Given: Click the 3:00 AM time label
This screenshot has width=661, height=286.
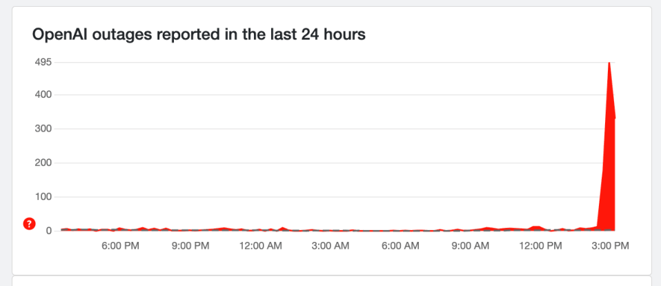Looking at the screenshot, I should point(330,245).
